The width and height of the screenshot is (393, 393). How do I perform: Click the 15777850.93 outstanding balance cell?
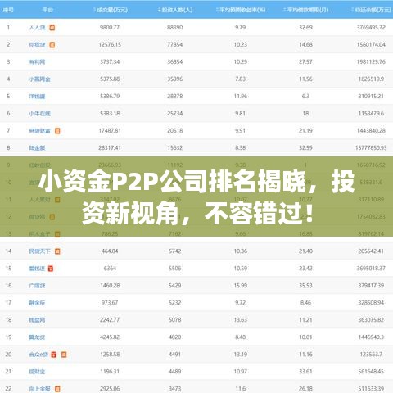[371, 148]
